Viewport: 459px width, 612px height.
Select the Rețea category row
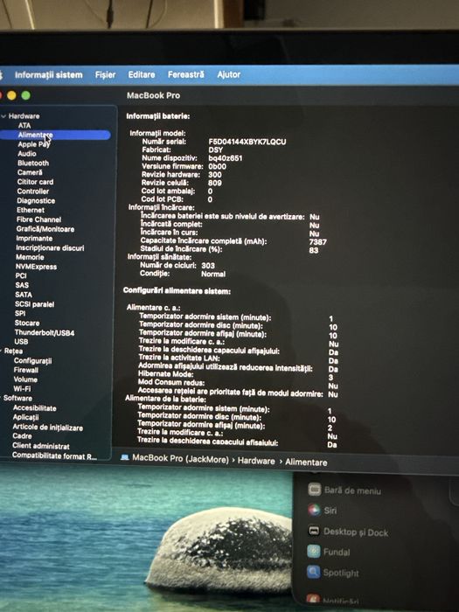[13, 351]
